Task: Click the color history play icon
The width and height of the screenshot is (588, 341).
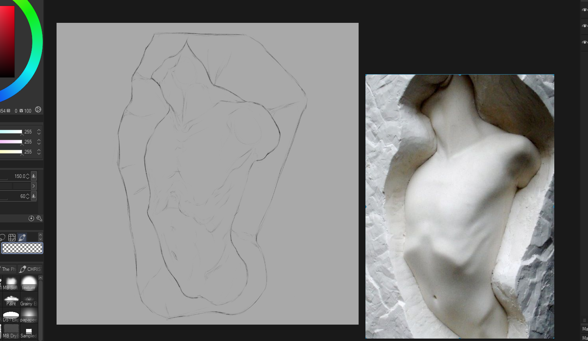Action: coord(38,109)
